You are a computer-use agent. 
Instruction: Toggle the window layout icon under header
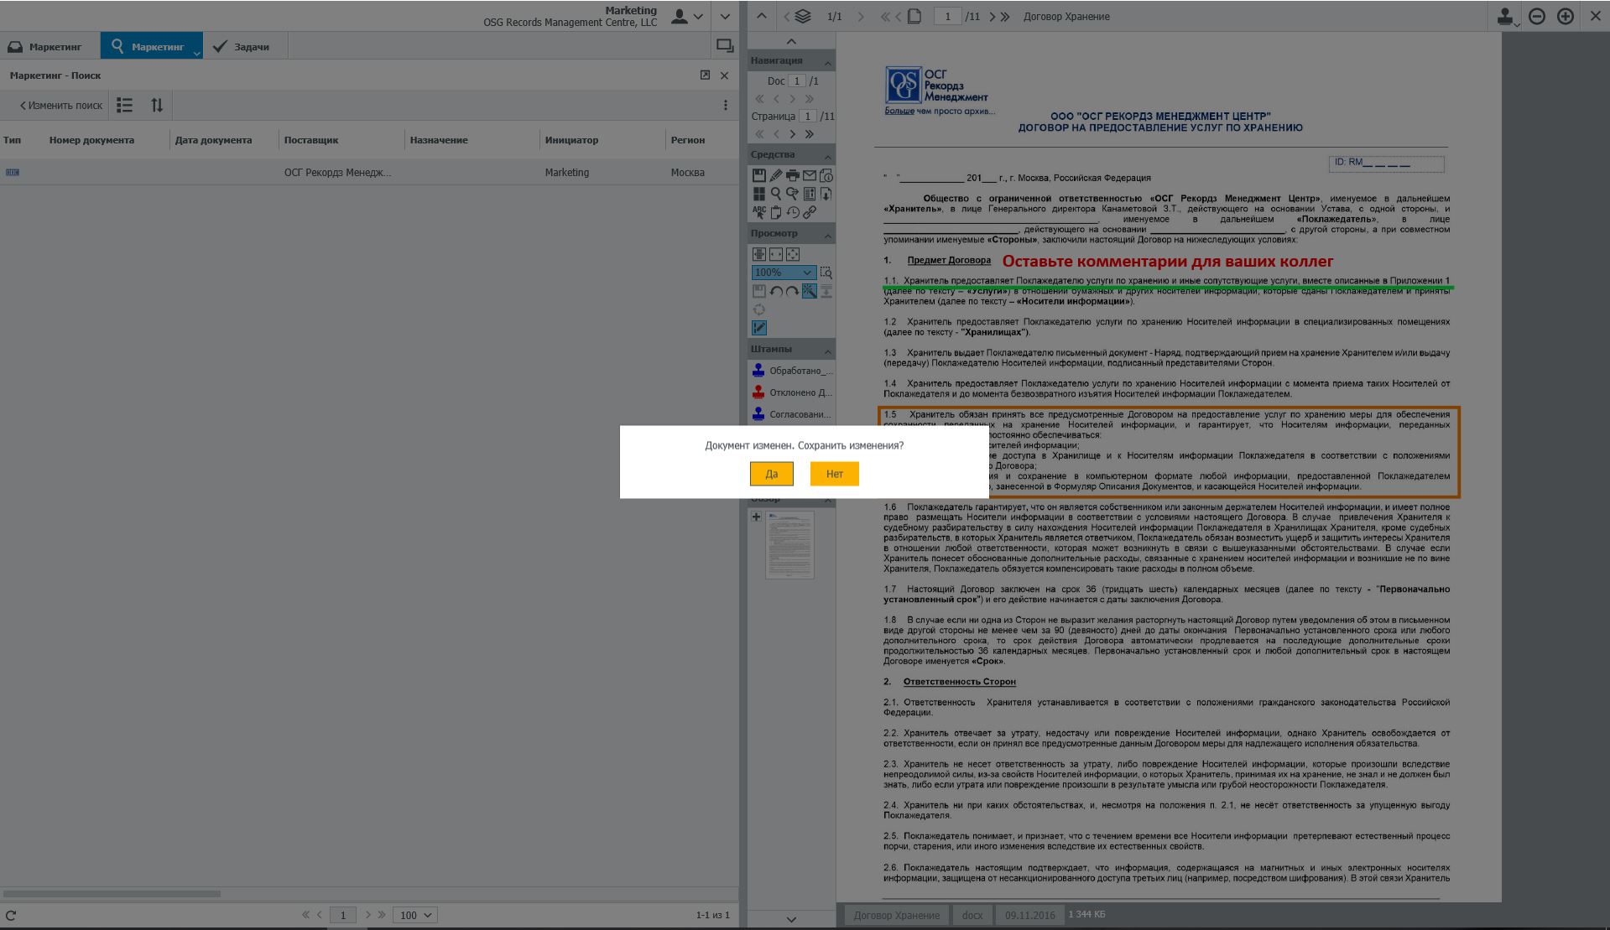tap(725, 45)
